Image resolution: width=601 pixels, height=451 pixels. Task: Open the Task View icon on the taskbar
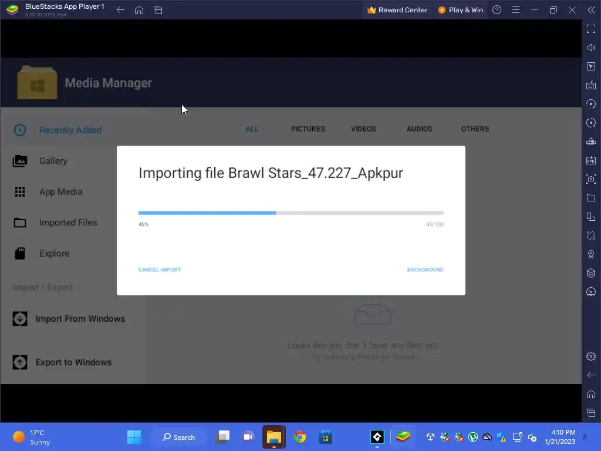click(222, 437)
